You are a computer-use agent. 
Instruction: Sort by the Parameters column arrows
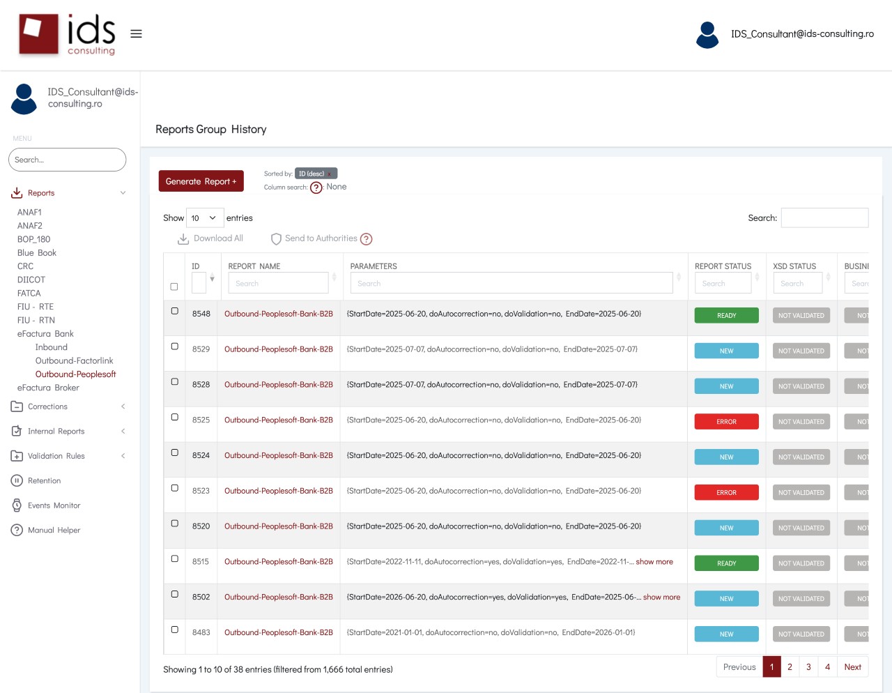[679, 277]
